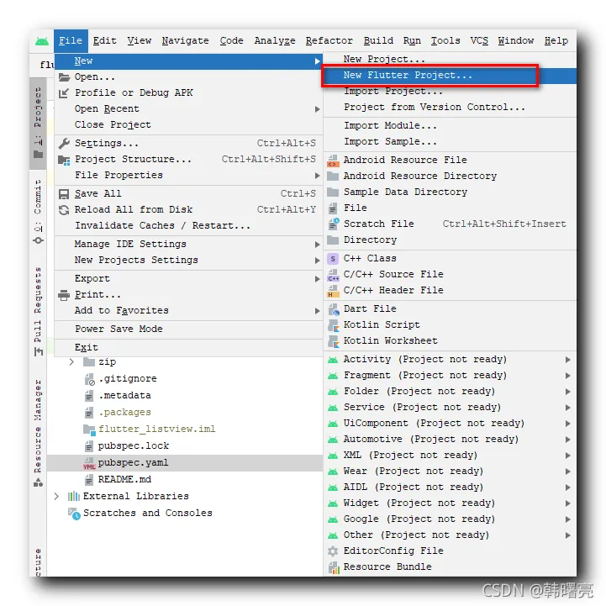Click the C++ Class icon
This screenshot has height=606, width=606.
click(x=333, y=258)
